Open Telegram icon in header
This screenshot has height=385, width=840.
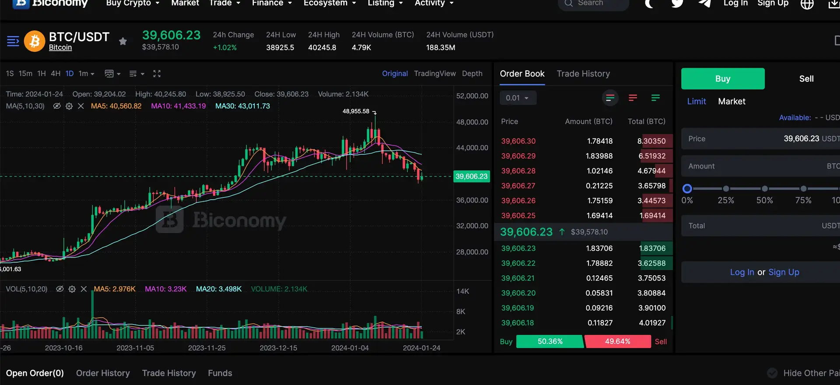point(704,3)
